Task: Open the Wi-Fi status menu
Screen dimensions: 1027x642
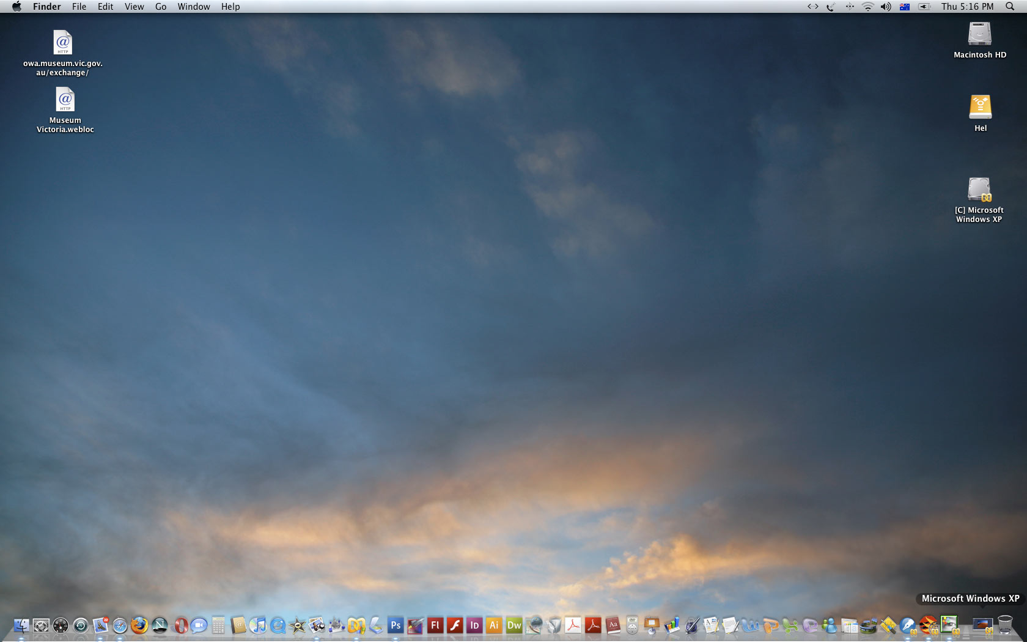Action: (x=867, y=7)
